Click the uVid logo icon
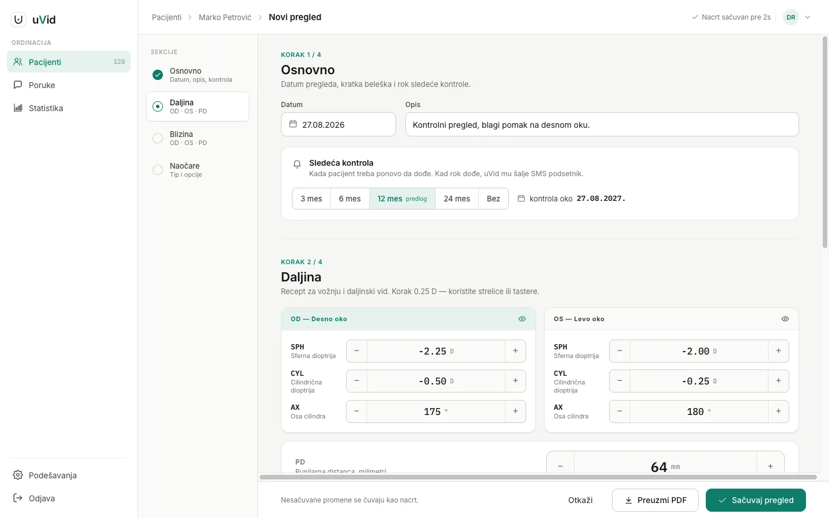Viewport: 829px width, 518px height. coord(18,20)
